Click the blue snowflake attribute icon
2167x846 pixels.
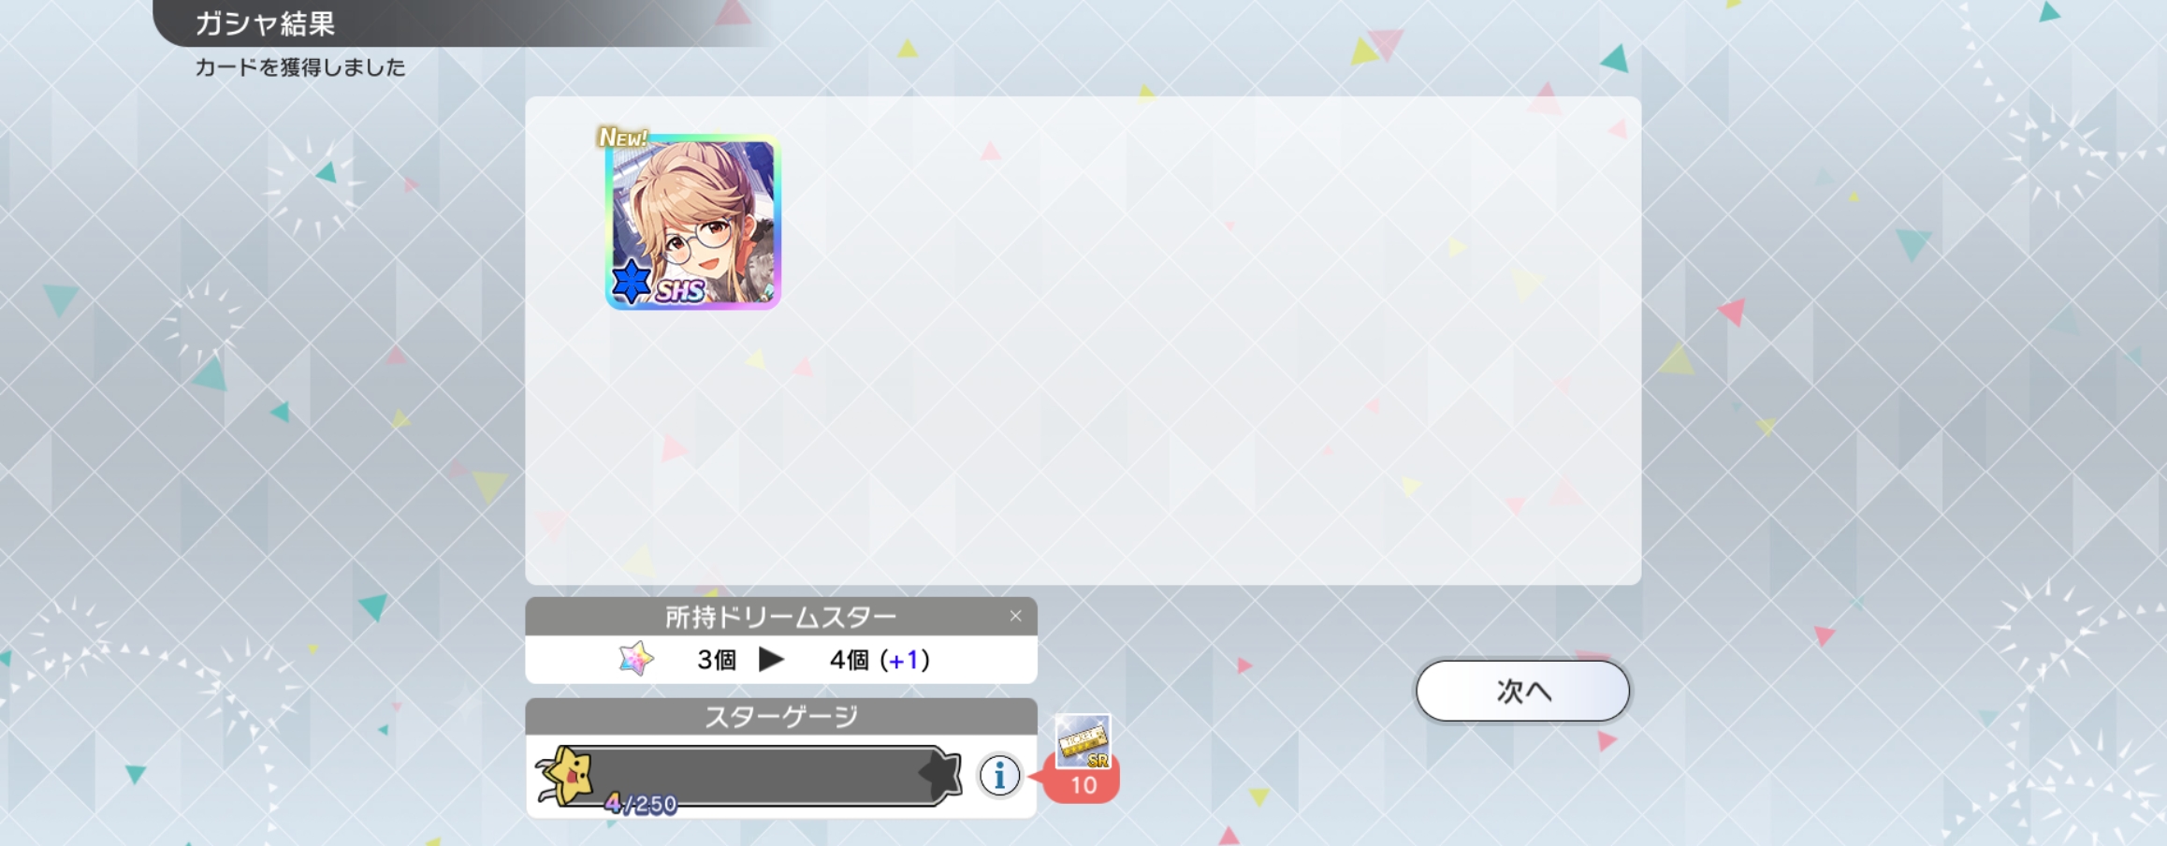point(632,281)
